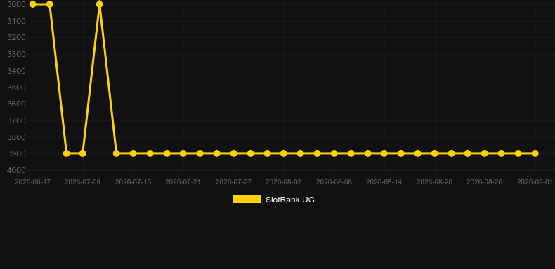Click the first 3900 point before 2026-07-09
The height and width of the screenshot is (269, 555).
click(x=66, y=153)
